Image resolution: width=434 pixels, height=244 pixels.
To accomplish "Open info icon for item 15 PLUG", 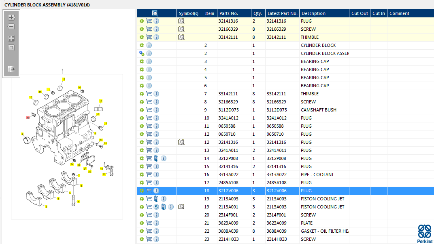I will tap(156, 166).
